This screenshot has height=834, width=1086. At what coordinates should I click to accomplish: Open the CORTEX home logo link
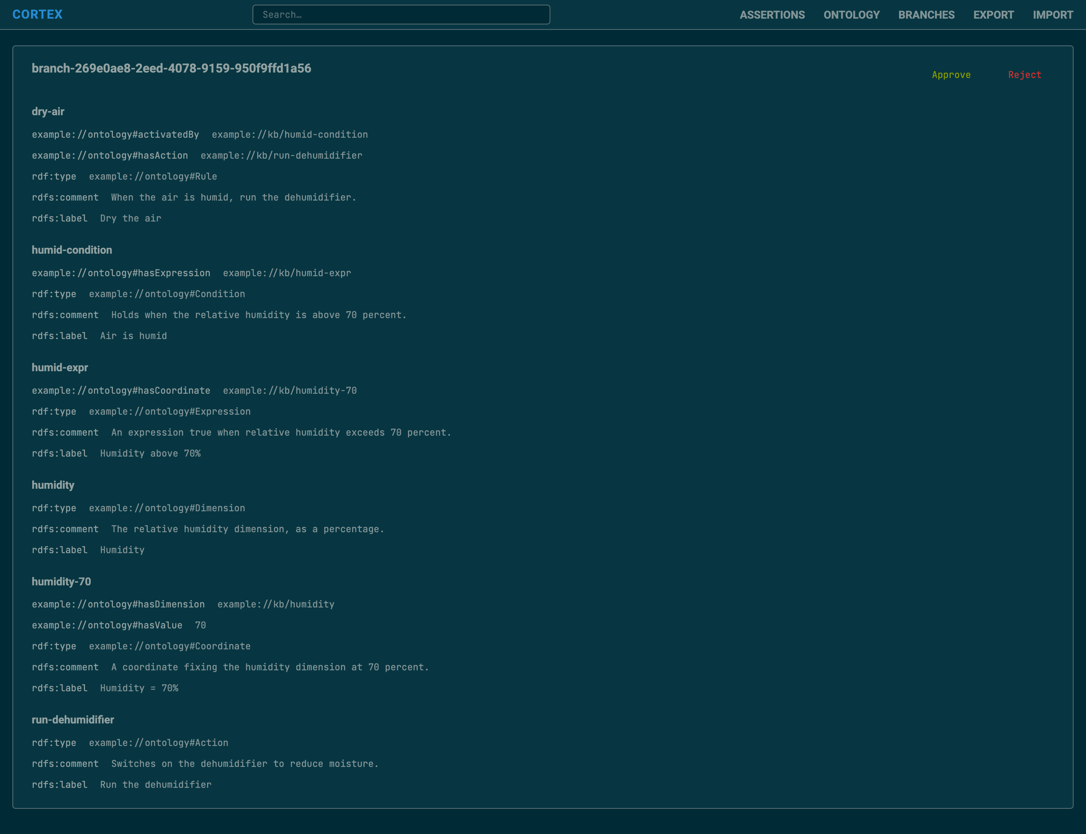37,14
